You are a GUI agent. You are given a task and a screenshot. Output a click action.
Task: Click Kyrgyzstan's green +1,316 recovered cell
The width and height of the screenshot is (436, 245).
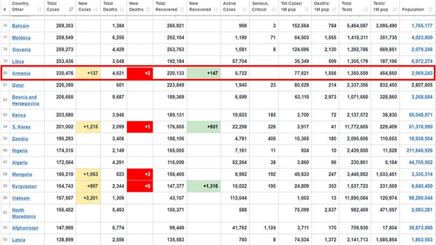[x=204, y=186]
